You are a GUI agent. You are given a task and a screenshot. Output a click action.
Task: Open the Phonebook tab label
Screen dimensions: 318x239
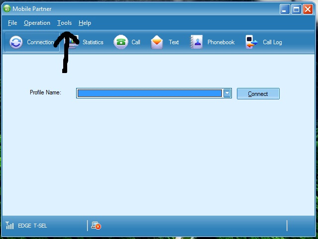pos(221,42)
